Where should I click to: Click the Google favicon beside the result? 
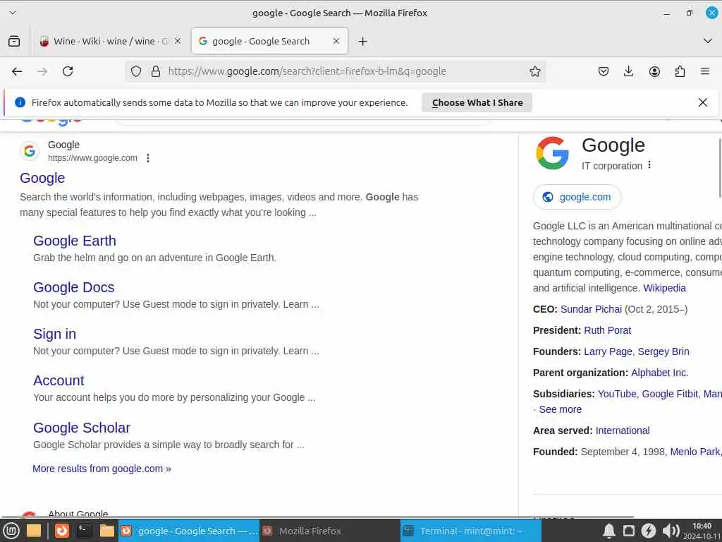(30, 151)
